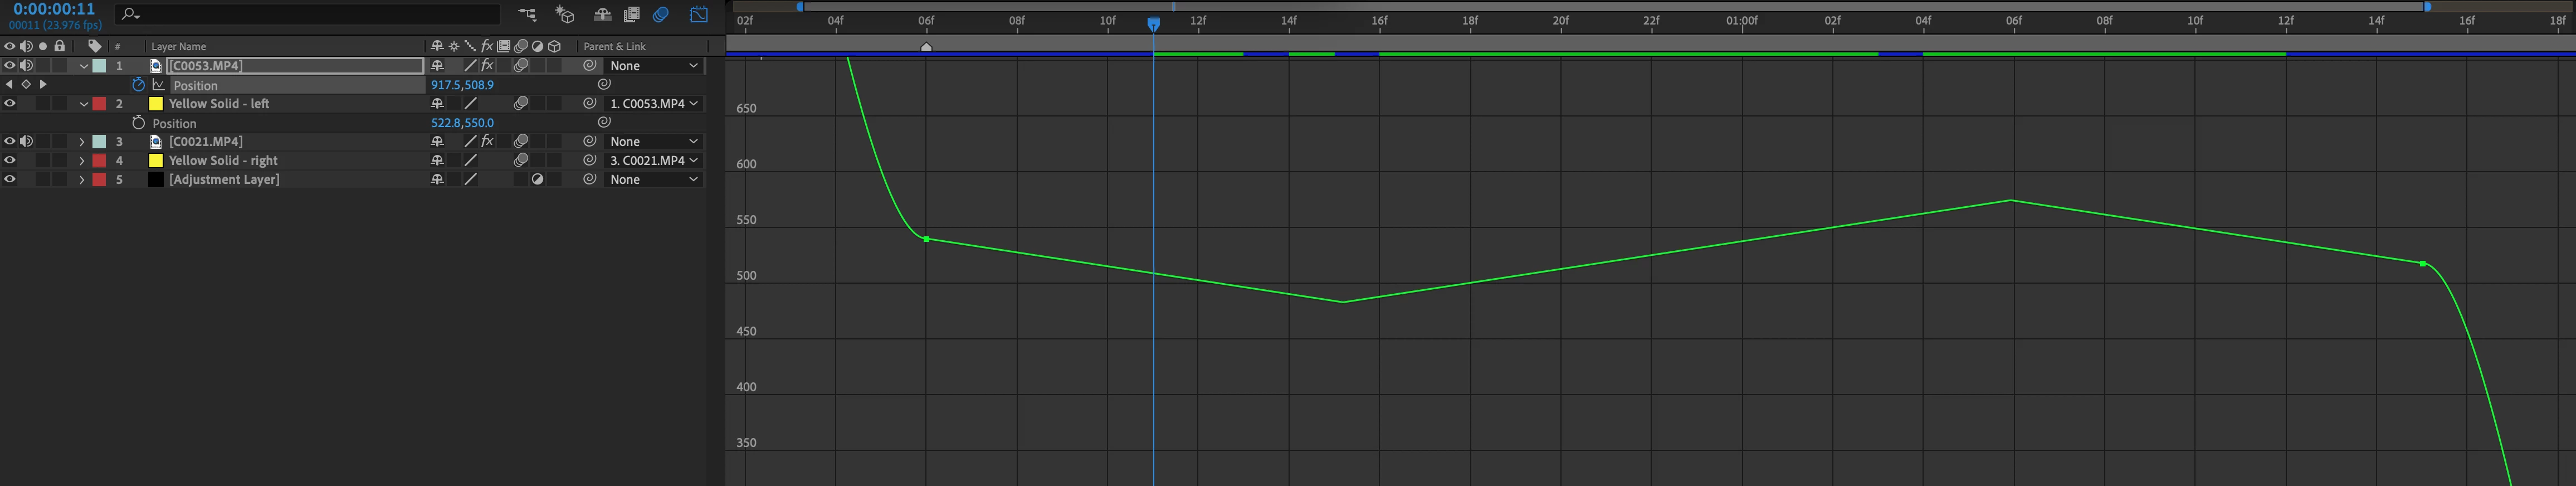Image resolution: width=2576 pixels, height=486 pixels.
Task: Mute audio of C0021.MP4 layer
Action: pos(27,142)
